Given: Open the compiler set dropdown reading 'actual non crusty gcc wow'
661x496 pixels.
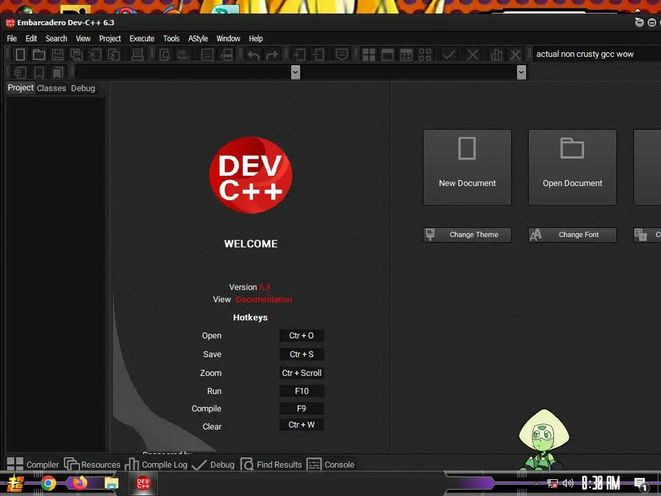Looking at the screenshot, I should 596,54.
